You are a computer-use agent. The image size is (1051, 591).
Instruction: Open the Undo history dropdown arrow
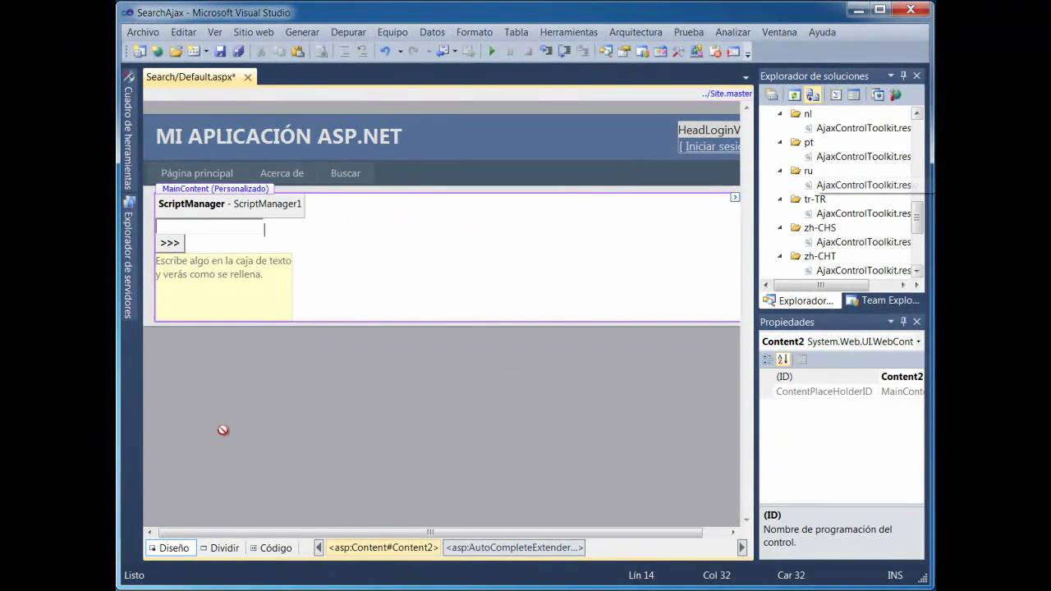400,51
